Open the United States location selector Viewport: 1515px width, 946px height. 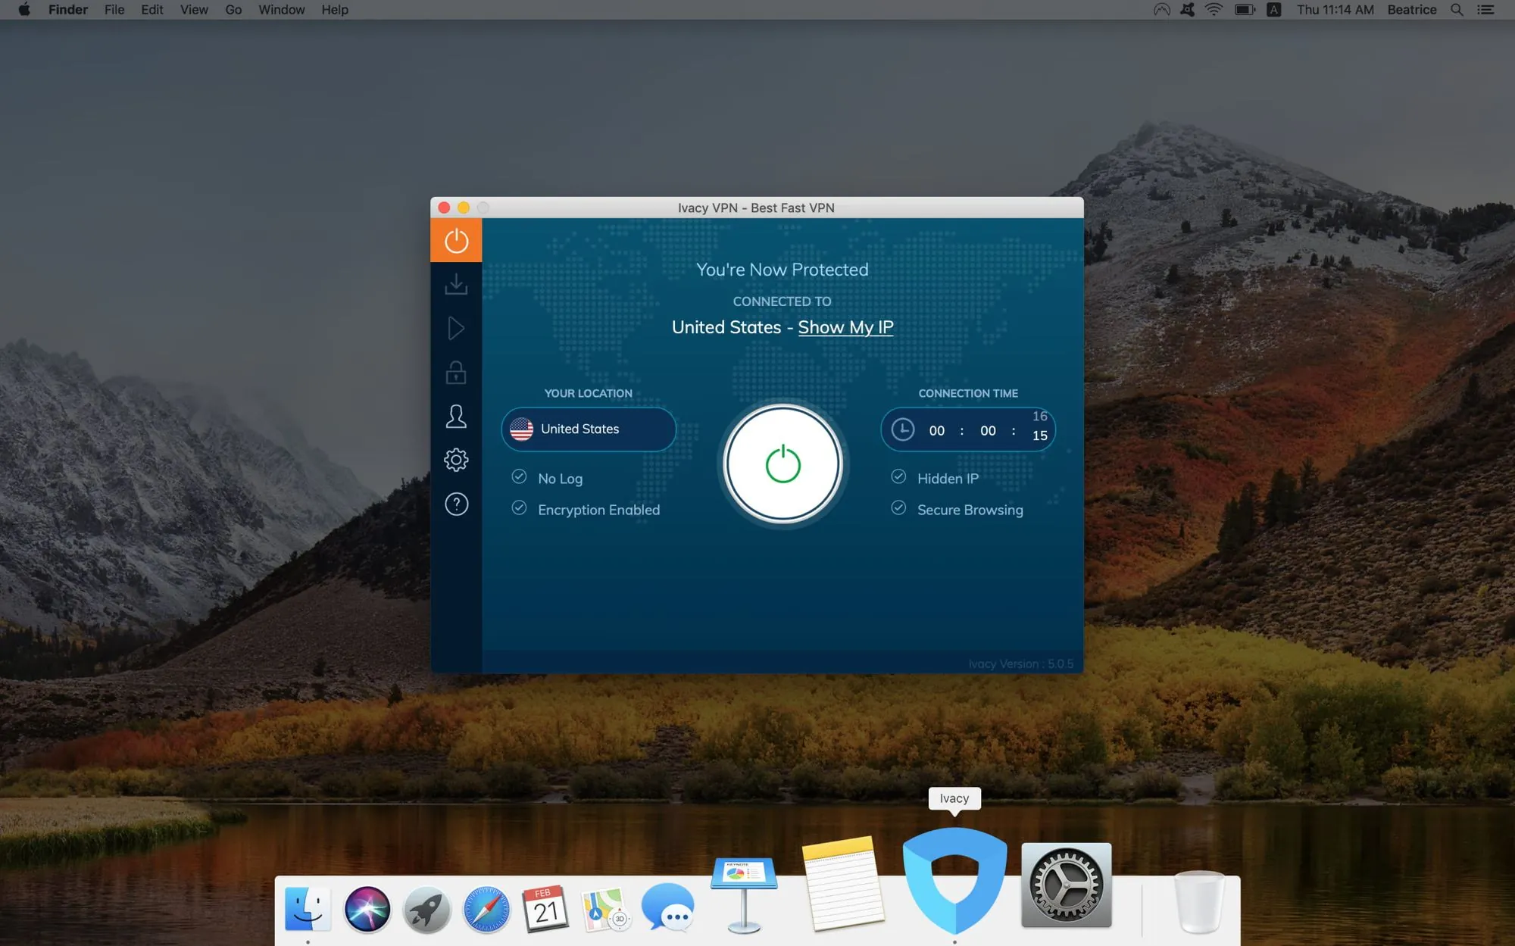[589, 429]
